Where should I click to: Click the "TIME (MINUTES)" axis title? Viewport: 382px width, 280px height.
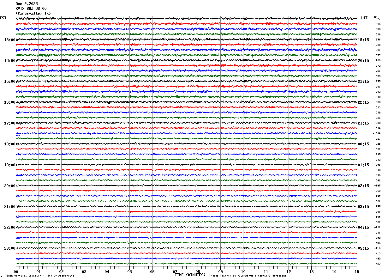190,275
